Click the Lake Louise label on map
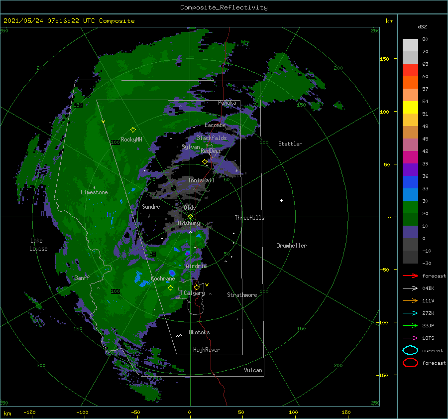 point(38,245)
